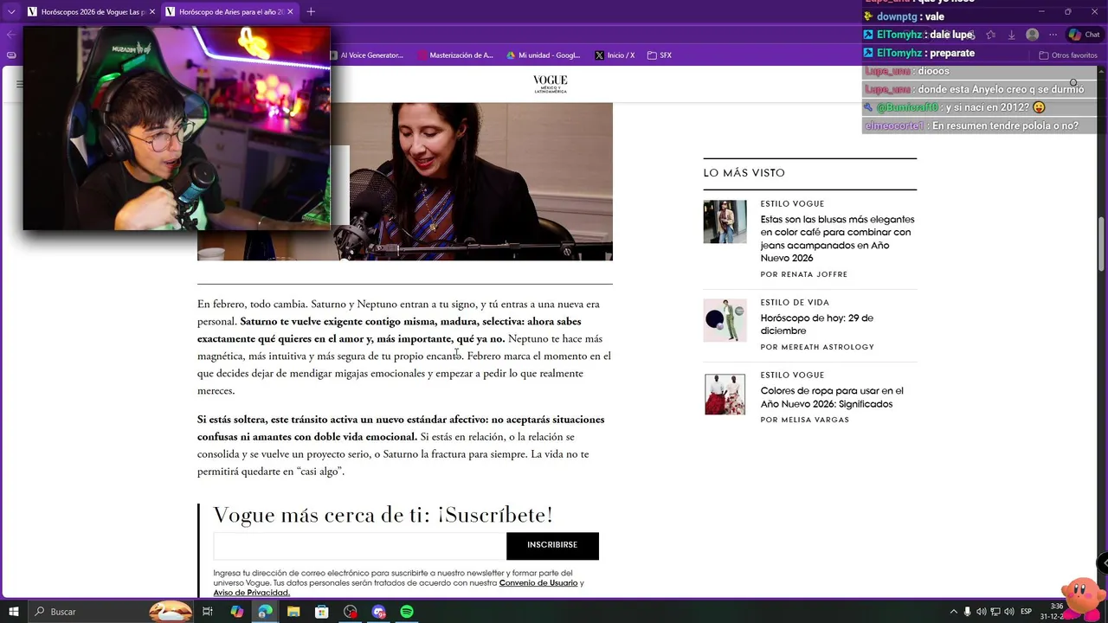This screenshot has height=623, width=1108.
Task: Open the Aviso de Privacidad link
Action: pos(251,593)
